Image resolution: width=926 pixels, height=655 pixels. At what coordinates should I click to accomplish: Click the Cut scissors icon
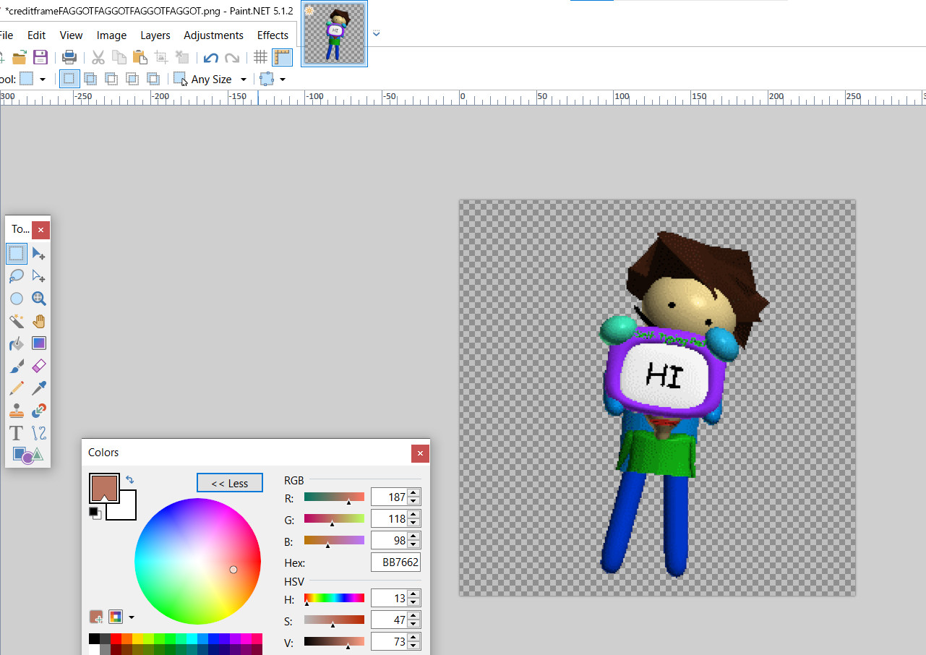coord(98,57)
